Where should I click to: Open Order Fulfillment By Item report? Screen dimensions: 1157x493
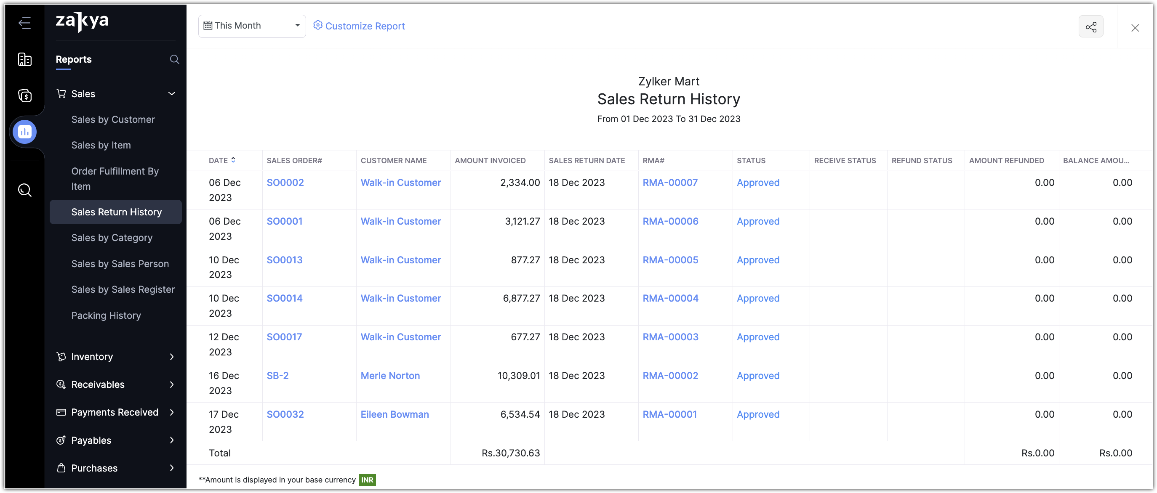click(x=115, y=178)
